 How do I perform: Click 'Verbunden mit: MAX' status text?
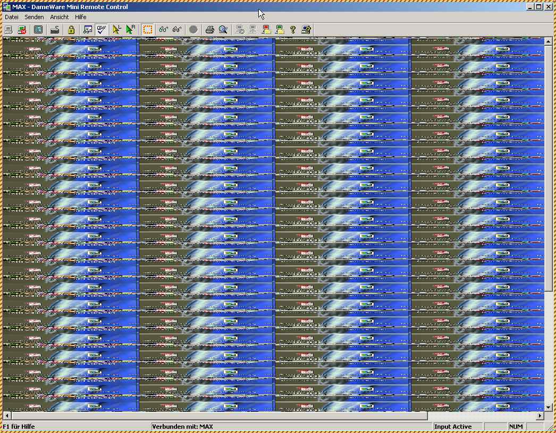click(x=182, y=427)
